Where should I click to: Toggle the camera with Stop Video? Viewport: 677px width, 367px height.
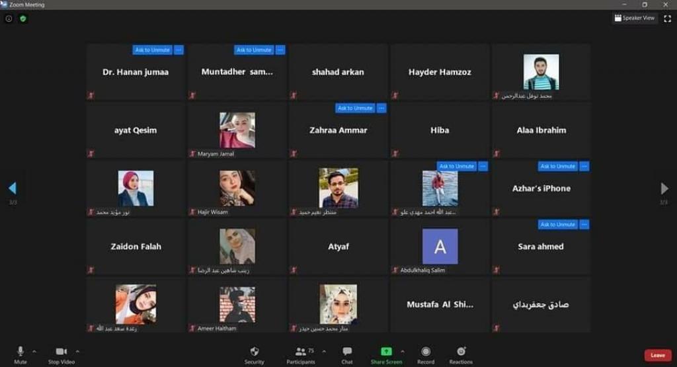point(61,351)
